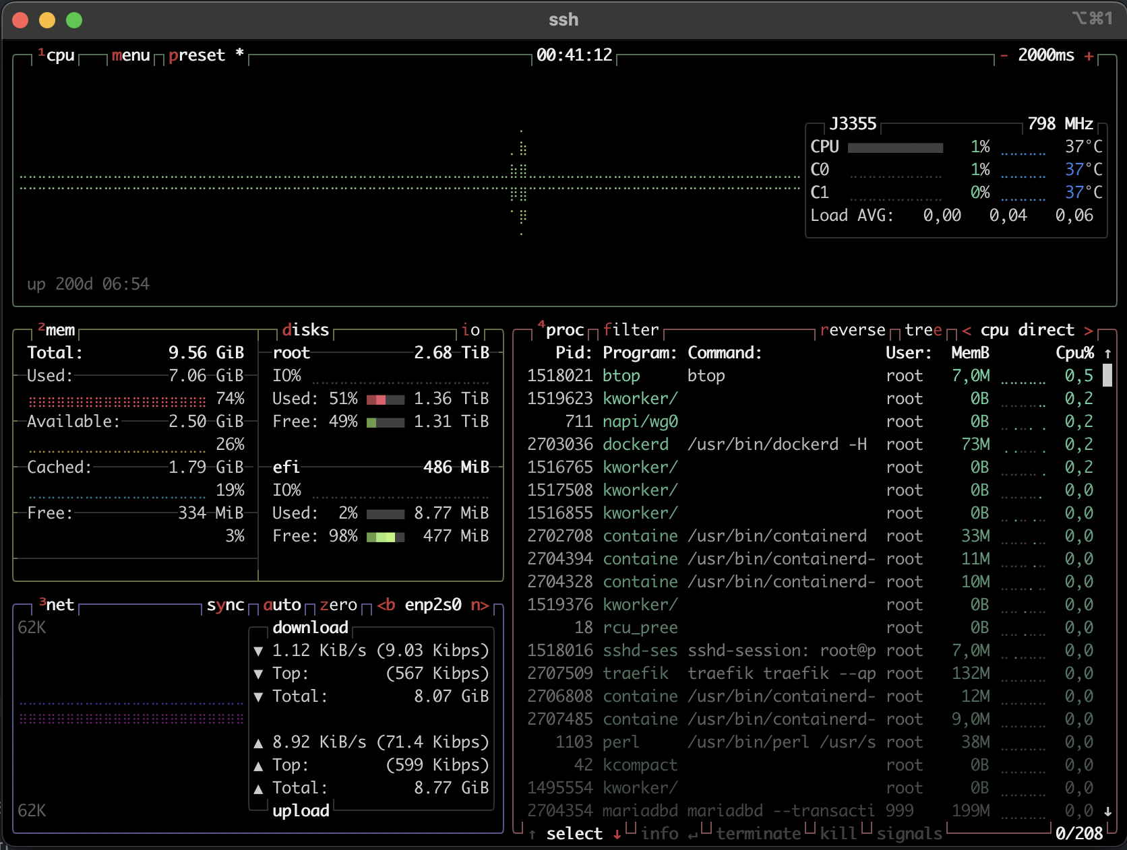Click the 0/208 process counter
The width and height of the screenshot is (1127, 850).
[1079, 834]
